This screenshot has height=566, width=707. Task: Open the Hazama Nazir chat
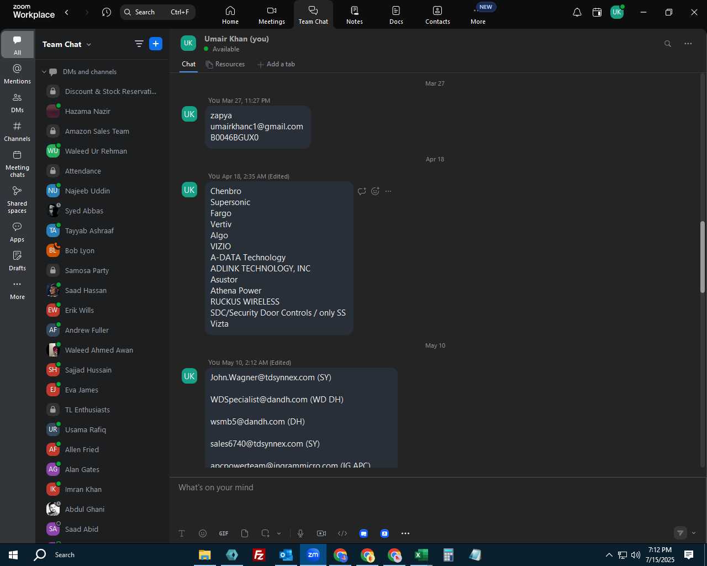(x=102, y=111)
